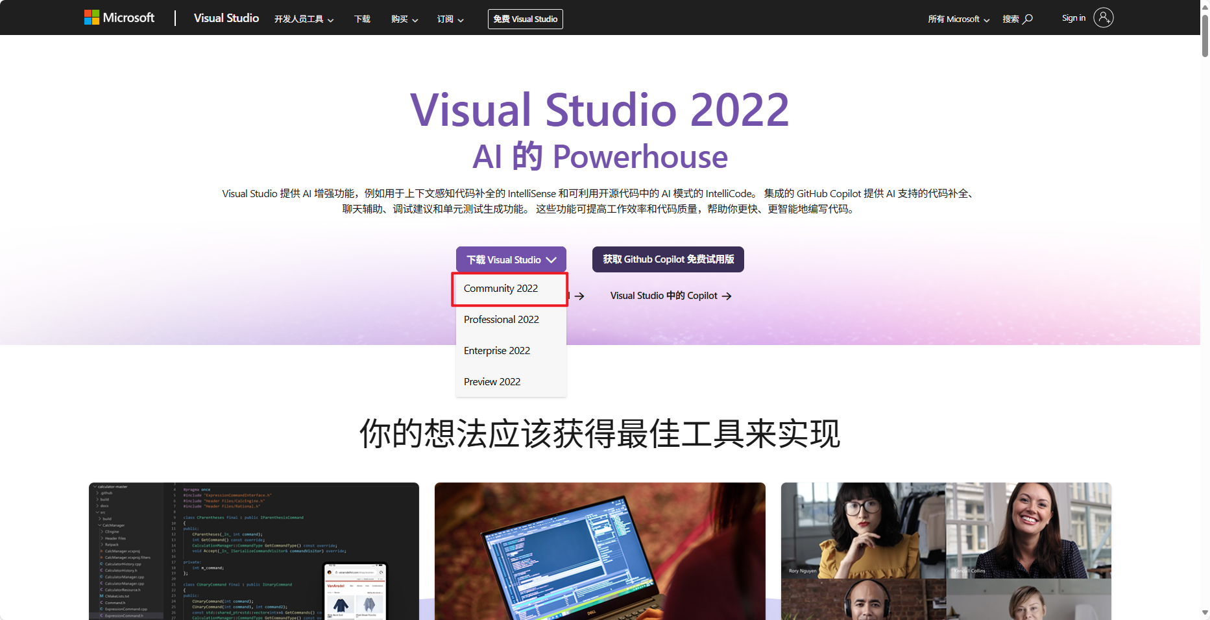Select Preview 2022 download option
The width and height of the screenshot is (1210, 620).
point(492,381)
